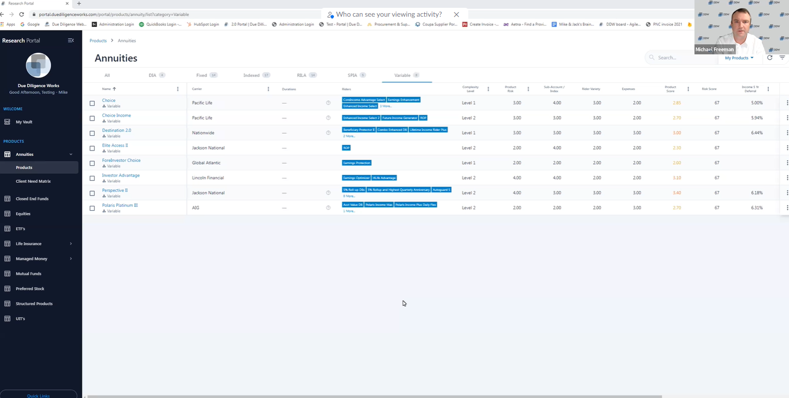Select the Elite Access II checkbox
Image resolution: width=789 pixels, height=398 pixels.
(92, 148)
